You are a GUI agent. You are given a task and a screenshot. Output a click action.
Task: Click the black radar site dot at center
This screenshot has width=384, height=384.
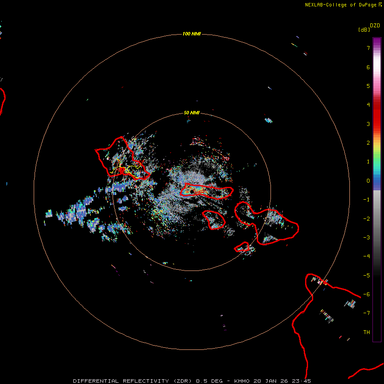click(x=192, y=192)
